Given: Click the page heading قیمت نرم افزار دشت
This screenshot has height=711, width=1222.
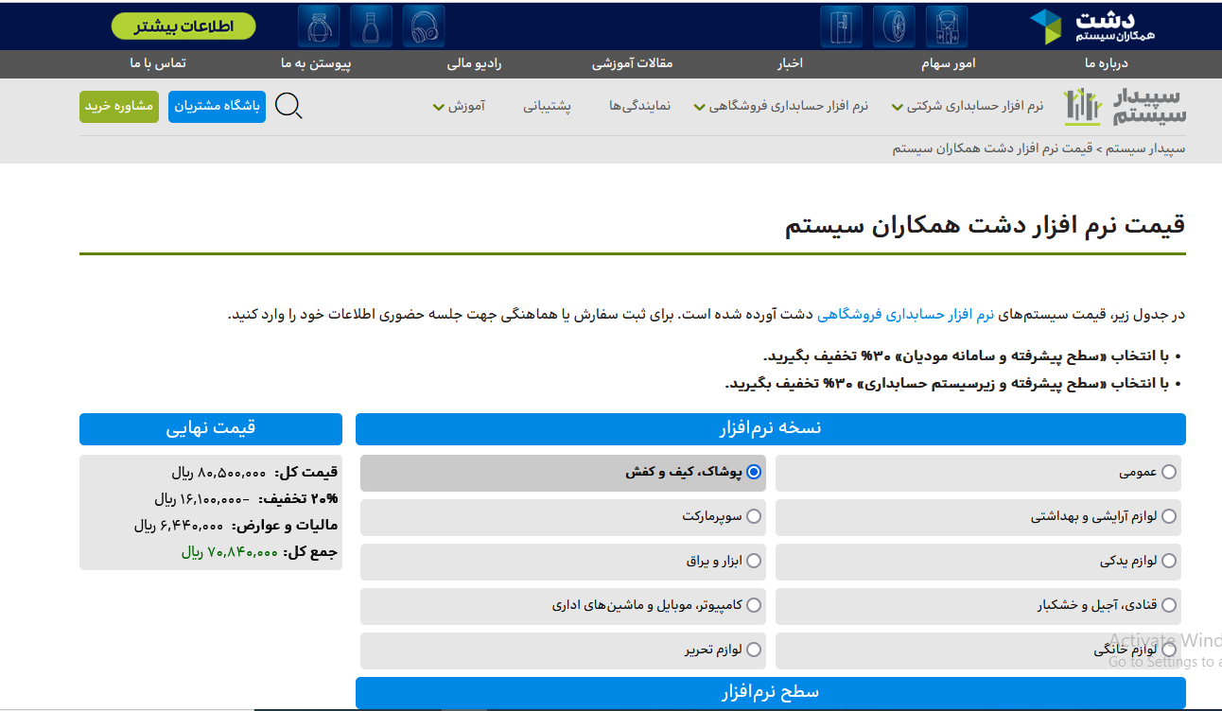Looking at the screenshot, I should coord(985,225).
